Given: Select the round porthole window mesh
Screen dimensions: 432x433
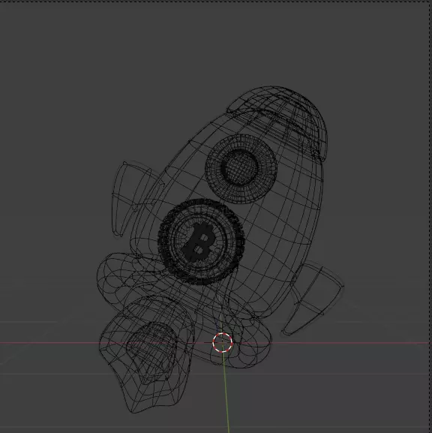Looking at the screenshot, I should 241,169.
